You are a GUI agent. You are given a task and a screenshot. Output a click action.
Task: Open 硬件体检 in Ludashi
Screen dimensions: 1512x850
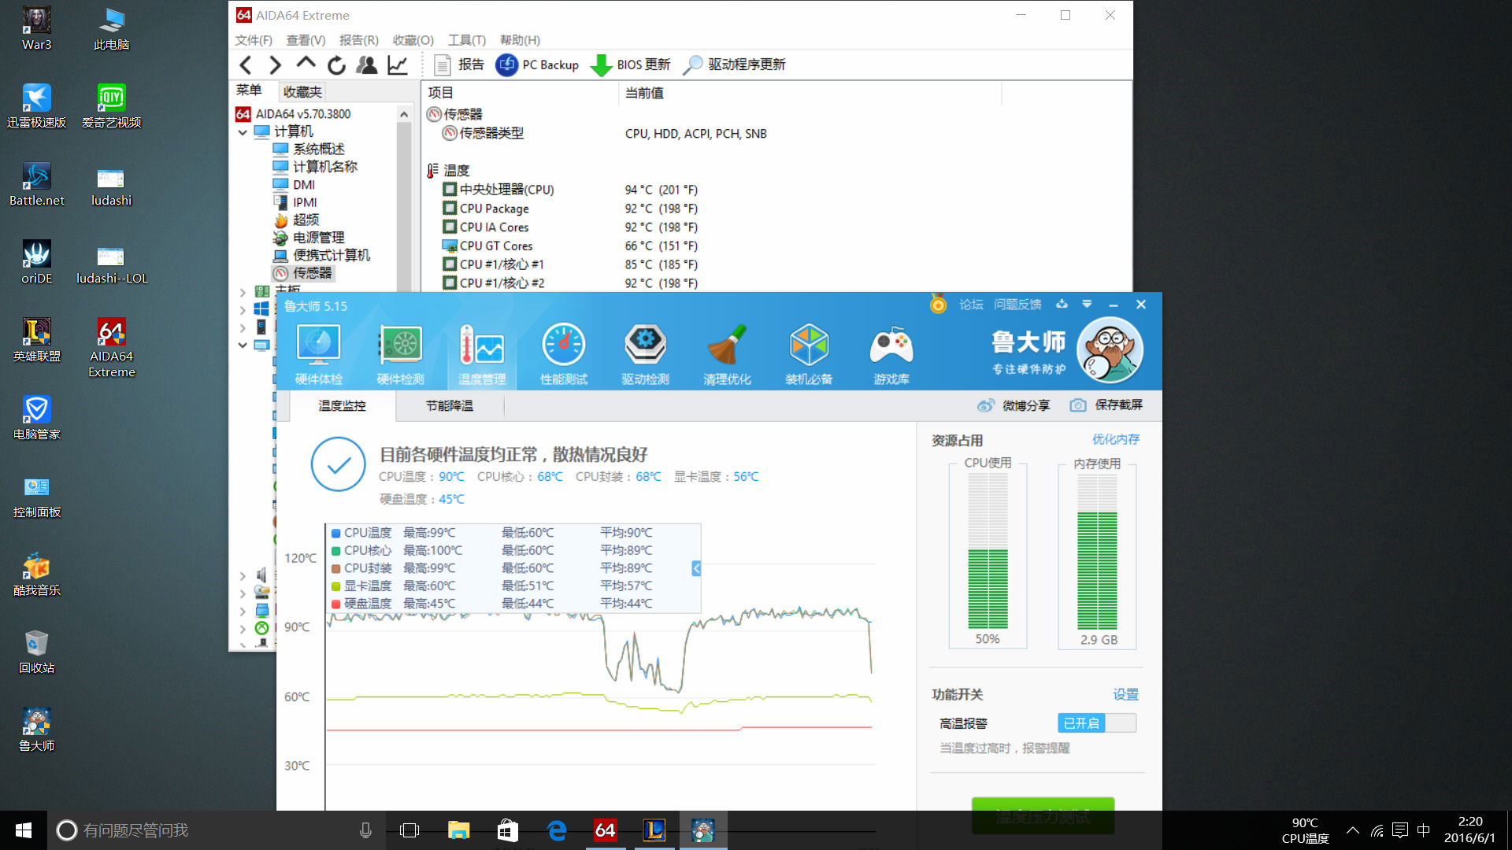(x=318, y=354)
